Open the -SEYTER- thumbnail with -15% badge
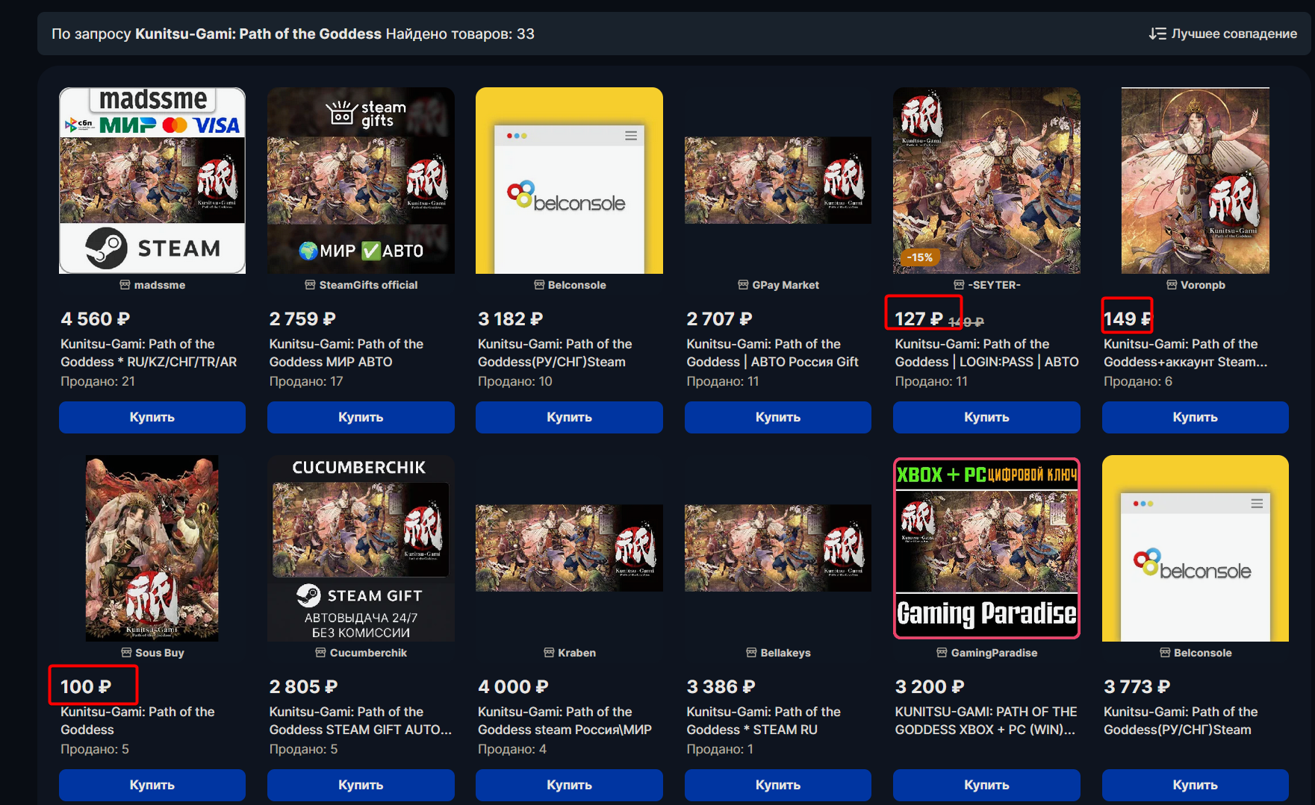This screenshot has width=1315, height=805. (x=986, y=181)
